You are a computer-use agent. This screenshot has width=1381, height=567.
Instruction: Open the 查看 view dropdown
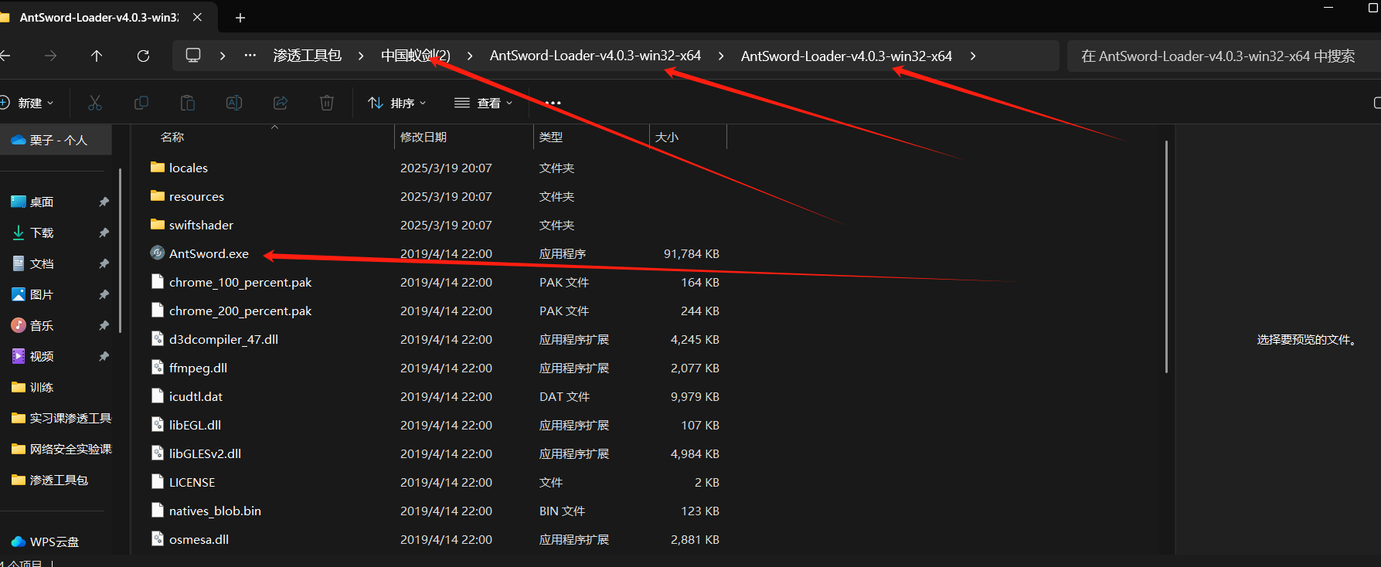point(484,103)
